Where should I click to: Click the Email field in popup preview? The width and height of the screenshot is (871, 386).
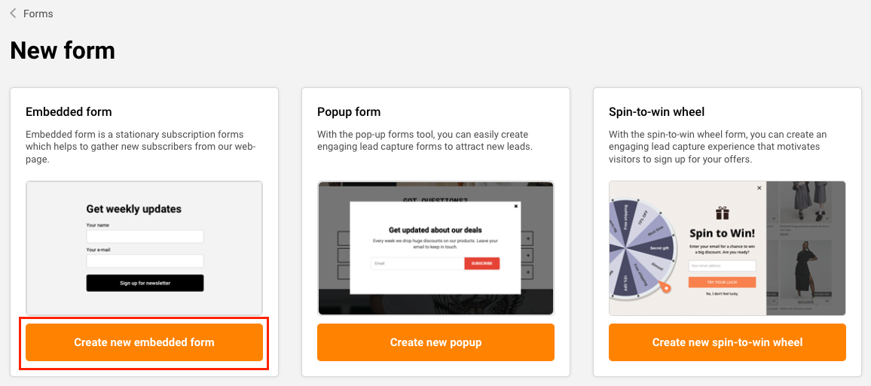pyautogui.click(x=417, y=263)
